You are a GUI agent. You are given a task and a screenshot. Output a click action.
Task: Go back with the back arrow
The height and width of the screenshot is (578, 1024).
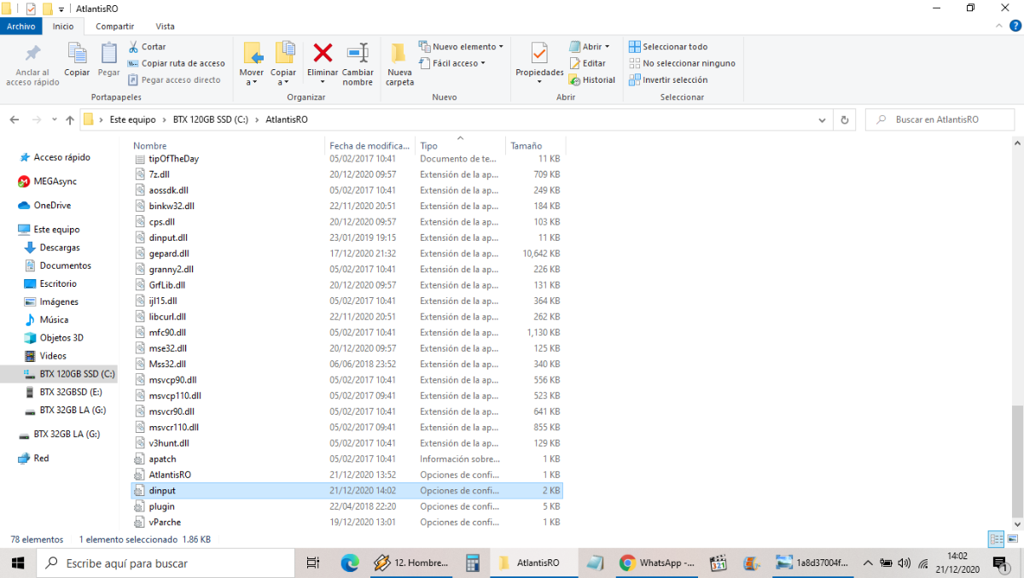pos(15,120)
